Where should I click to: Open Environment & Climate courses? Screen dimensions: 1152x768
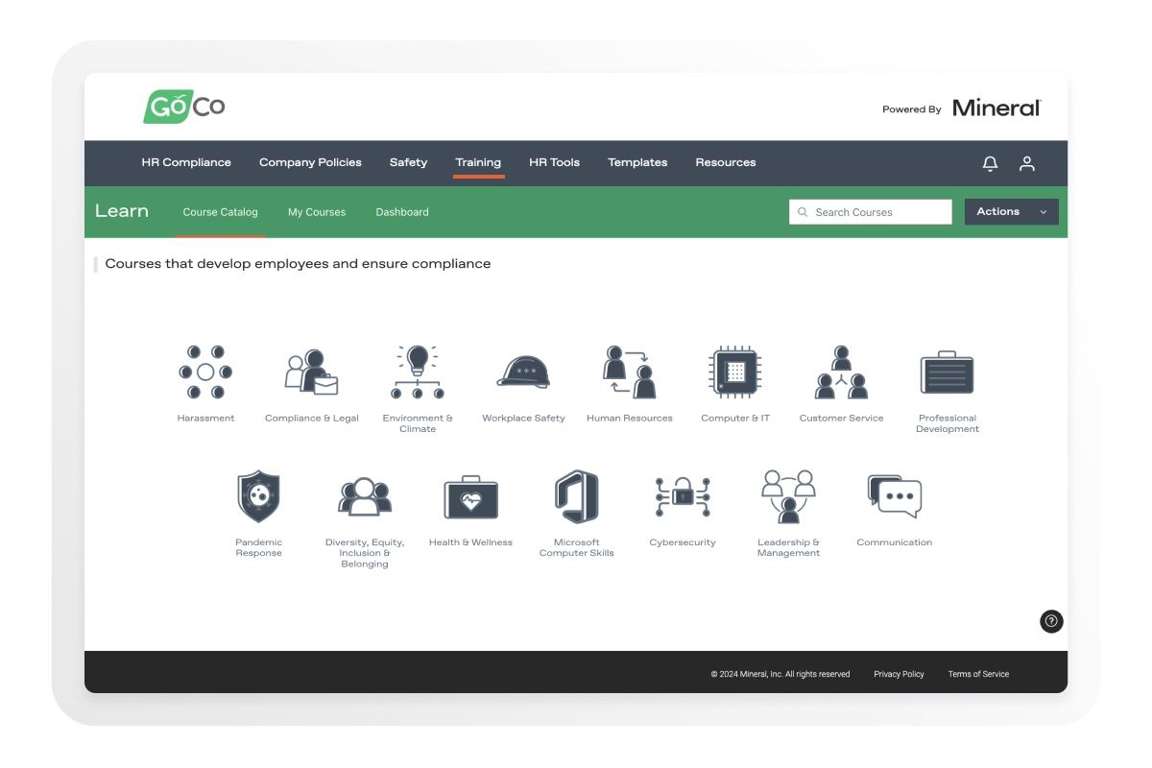pyautogui.click(x=417, y=372)
